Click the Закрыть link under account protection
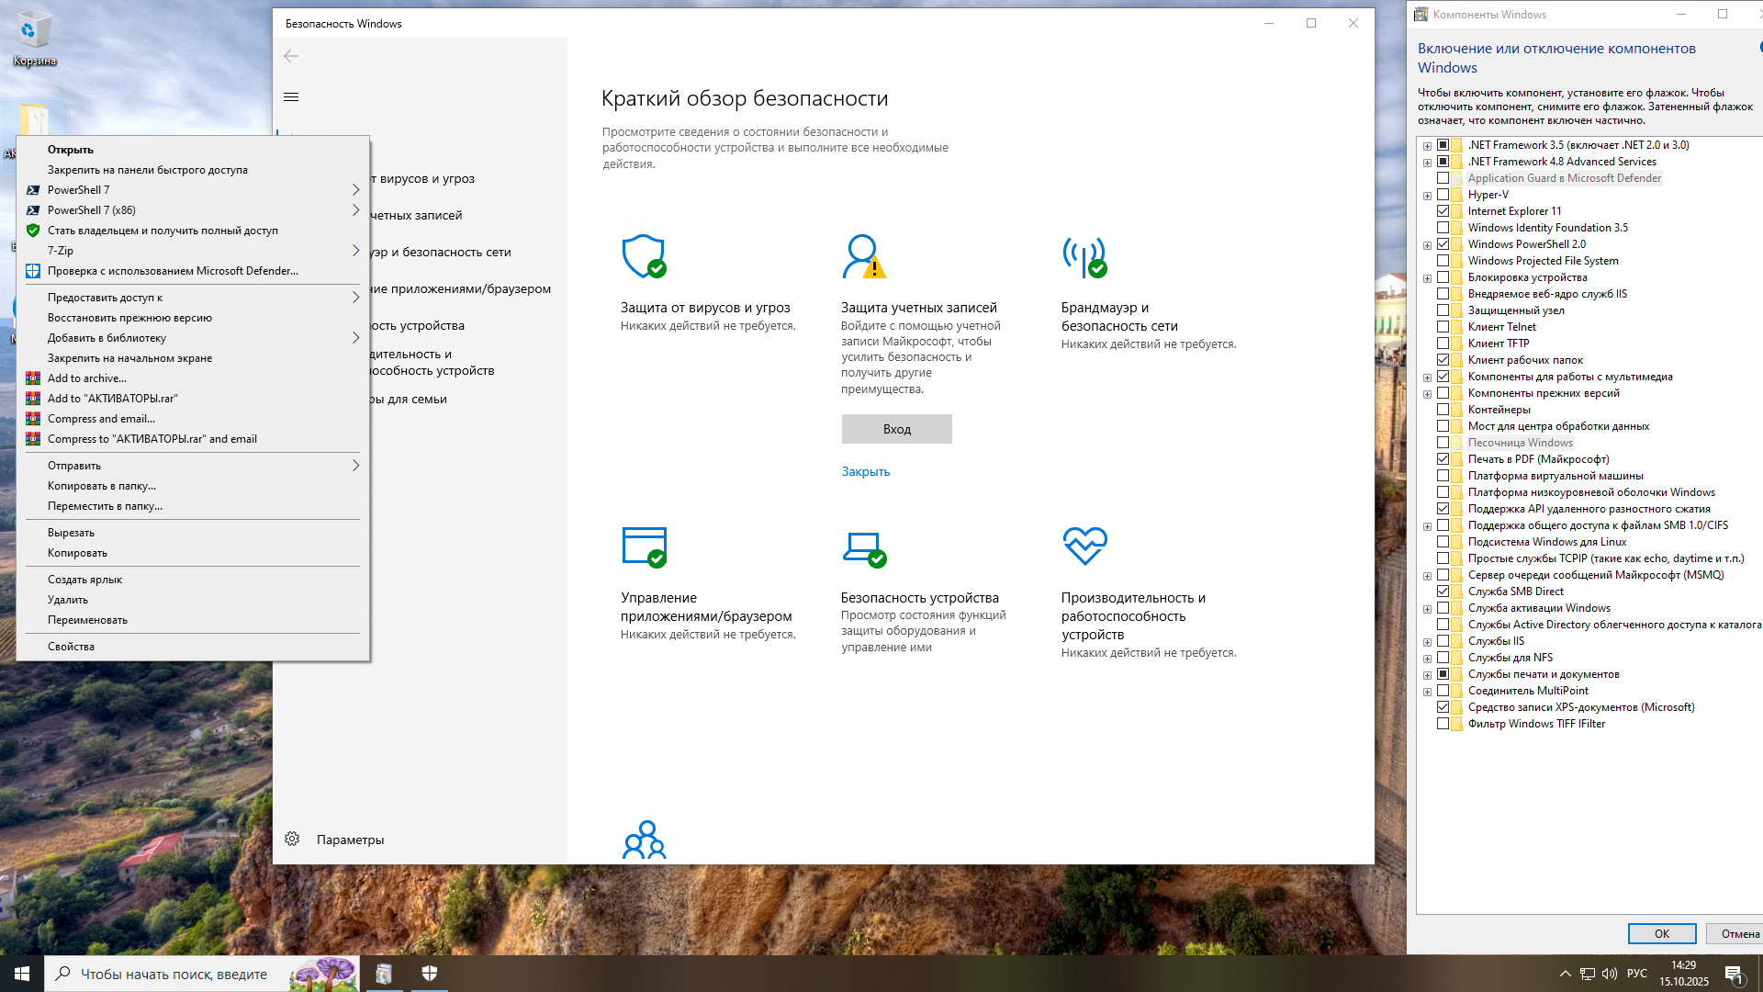The width and height of the screenshot is (1763, 992). pyautogui.click(x=865, y=471)
